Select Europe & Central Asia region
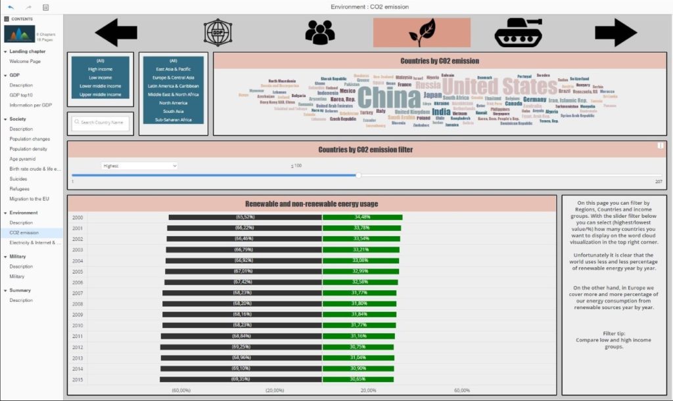This screenshot has width=673, height=401. point(174,77)
